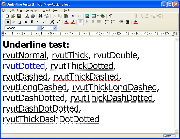Click the Find binoculars icon

(40, 16)
